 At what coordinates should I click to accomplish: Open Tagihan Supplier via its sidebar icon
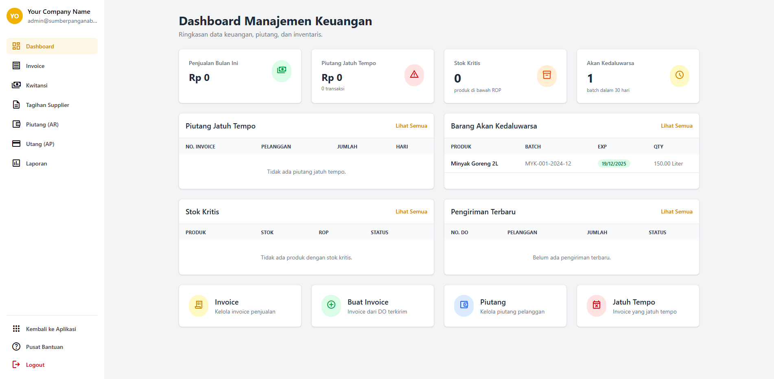click(x=16, y=105)
